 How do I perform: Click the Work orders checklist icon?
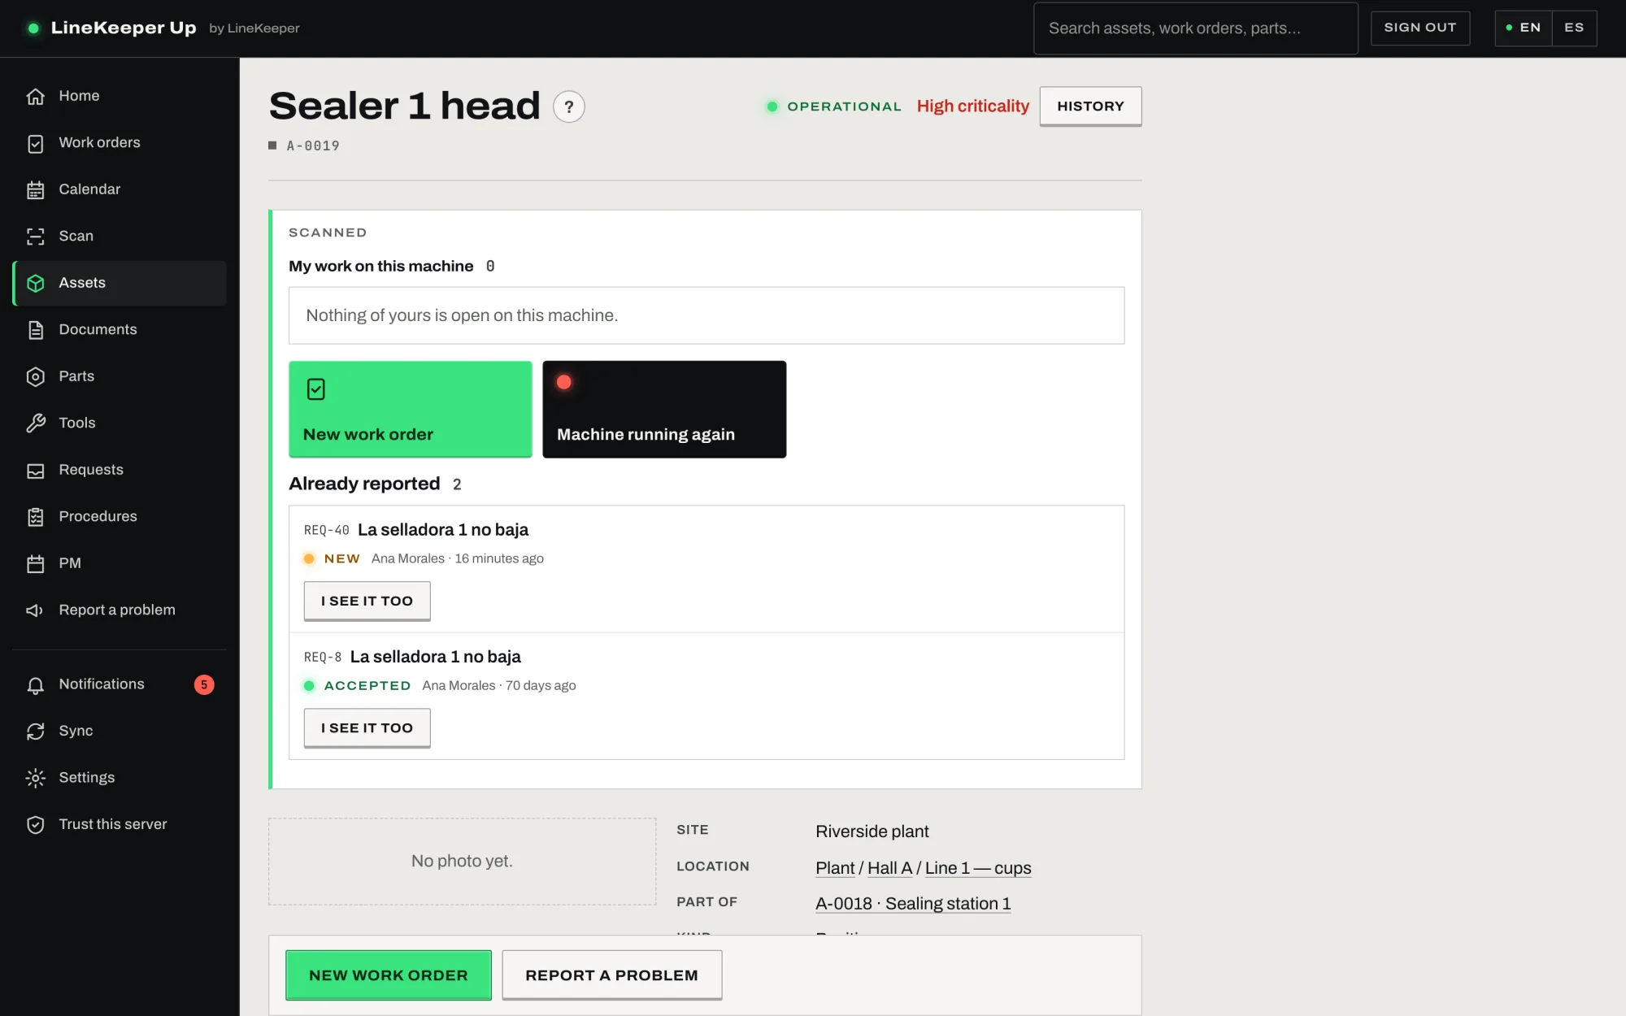[x=35, y=143]
